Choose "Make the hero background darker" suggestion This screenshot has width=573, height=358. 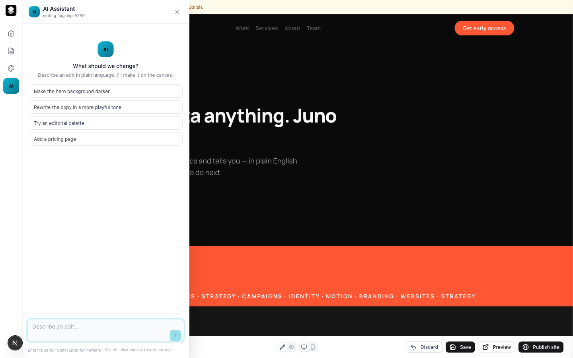pyautogui.click(x=105, y=91)
